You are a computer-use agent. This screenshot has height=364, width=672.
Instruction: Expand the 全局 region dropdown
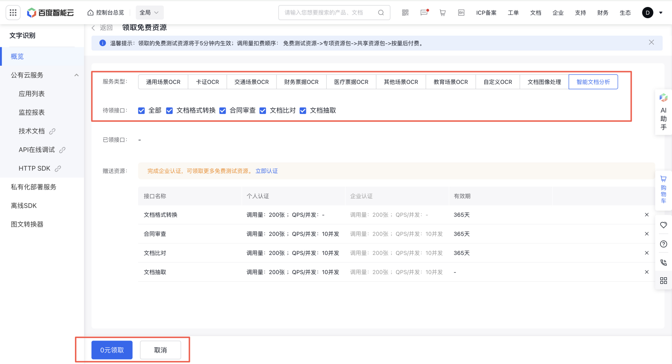(x=149, y=13)
